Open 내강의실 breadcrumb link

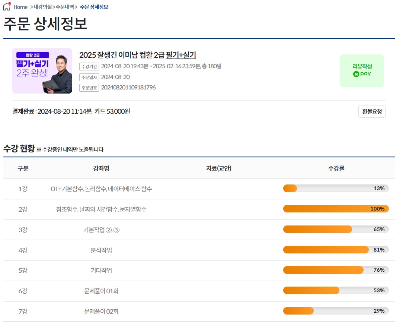pyautogui.click(x=43, y=7)
